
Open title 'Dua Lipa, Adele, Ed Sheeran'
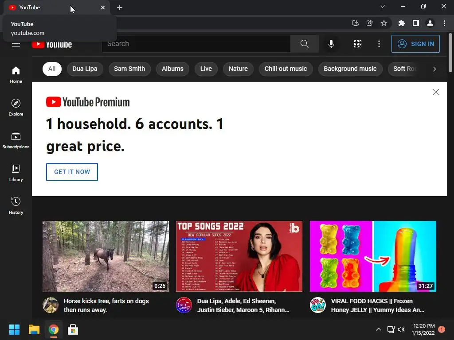[x=243, y=305]
